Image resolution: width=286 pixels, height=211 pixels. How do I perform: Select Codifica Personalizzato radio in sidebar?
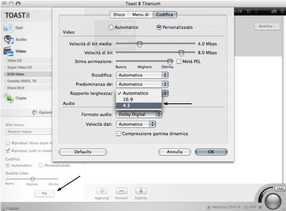(40, 165)
